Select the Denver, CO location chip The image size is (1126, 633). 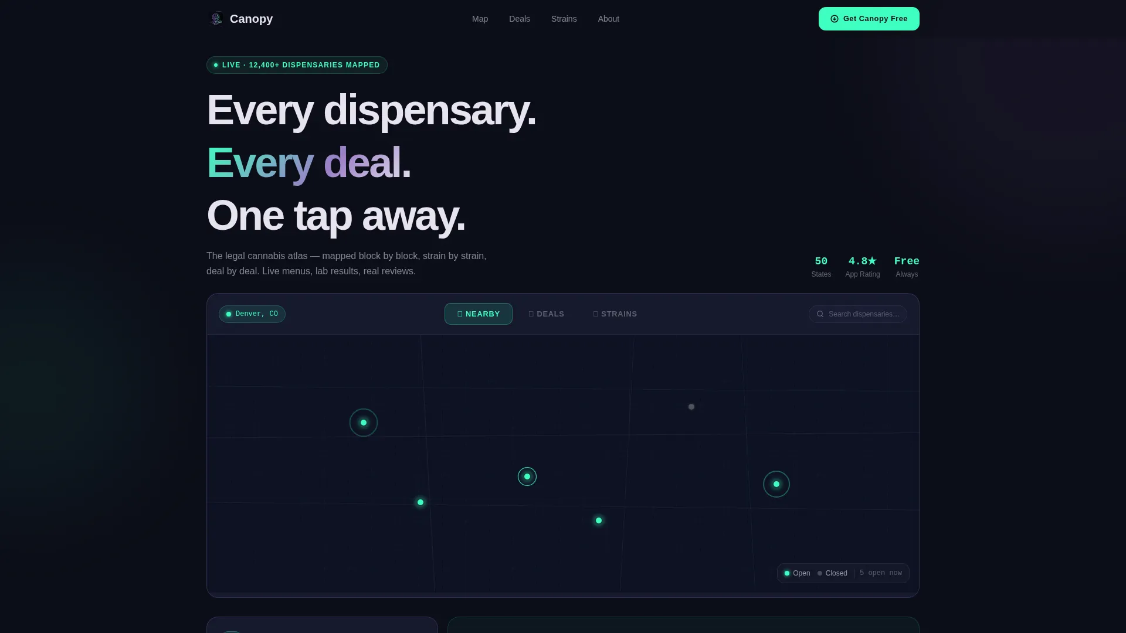(x=252, y=314)
